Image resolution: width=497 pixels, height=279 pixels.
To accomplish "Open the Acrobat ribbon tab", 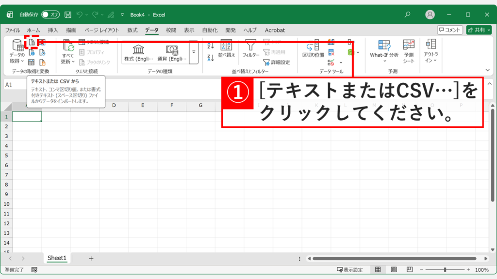I will point(275,30).
